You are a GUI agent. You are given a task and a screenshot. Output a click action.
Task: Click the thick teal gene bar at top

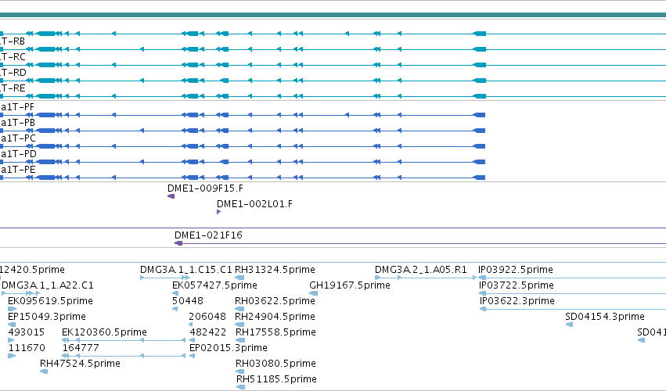tap(333, 15)
